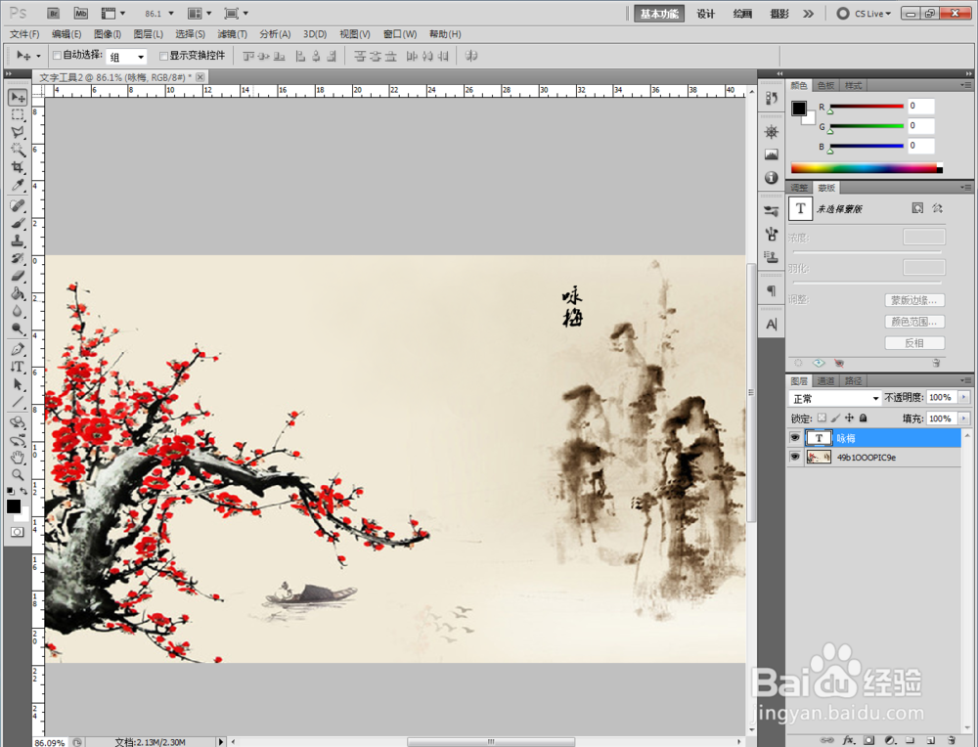Select the Blur tool
The image size is (978, 747).
tap(18, 311)
